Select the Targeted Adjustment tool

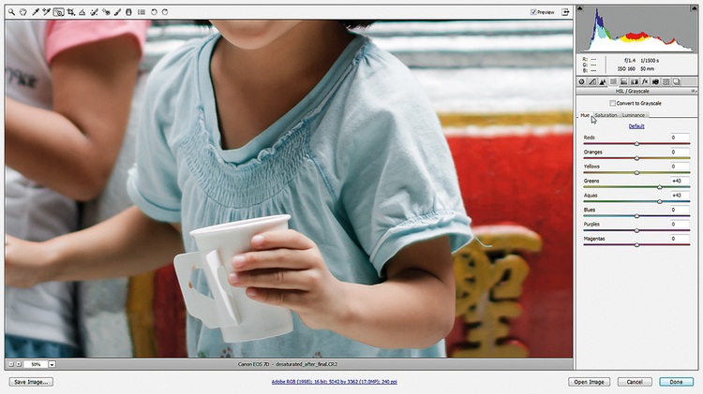coord(58,12)
